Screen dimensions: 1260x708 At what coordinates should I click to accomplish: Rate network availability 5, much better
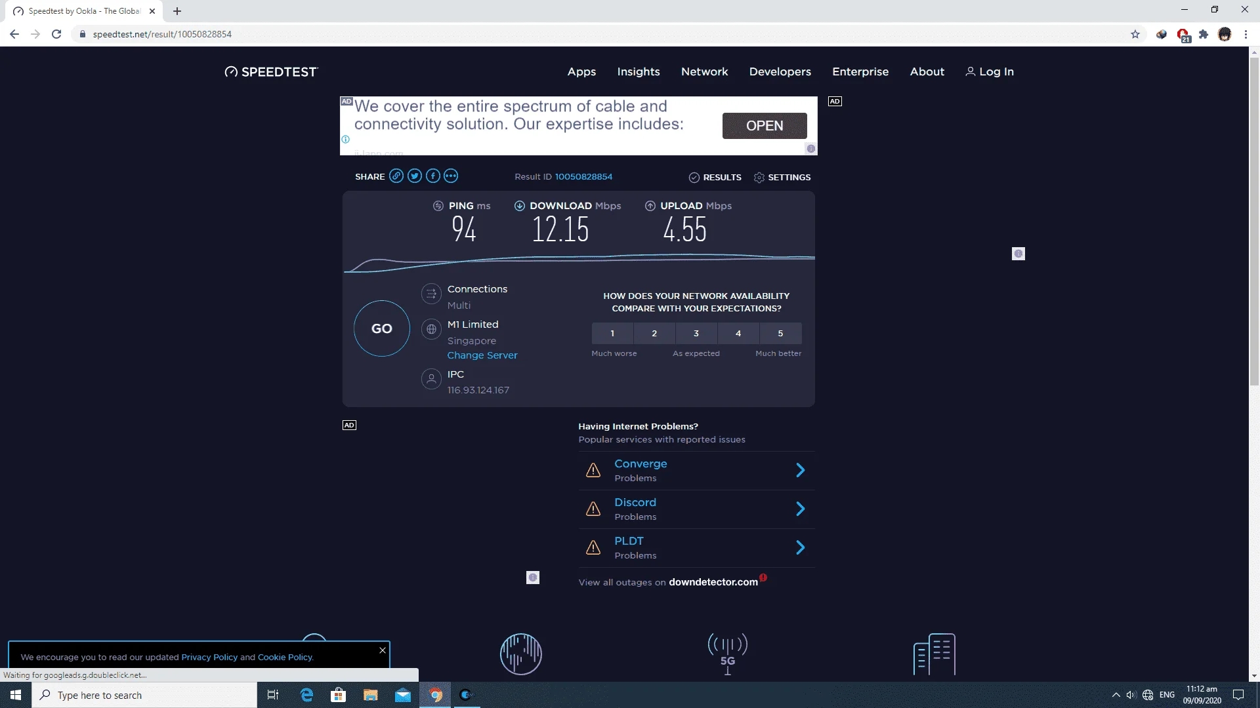pos(780,333)
